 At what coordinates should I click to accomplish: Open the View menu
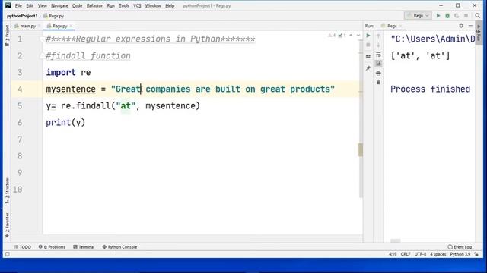coord(43,5)
